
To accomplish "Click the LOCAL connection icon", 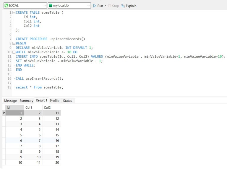I will [x=7, y=6].
